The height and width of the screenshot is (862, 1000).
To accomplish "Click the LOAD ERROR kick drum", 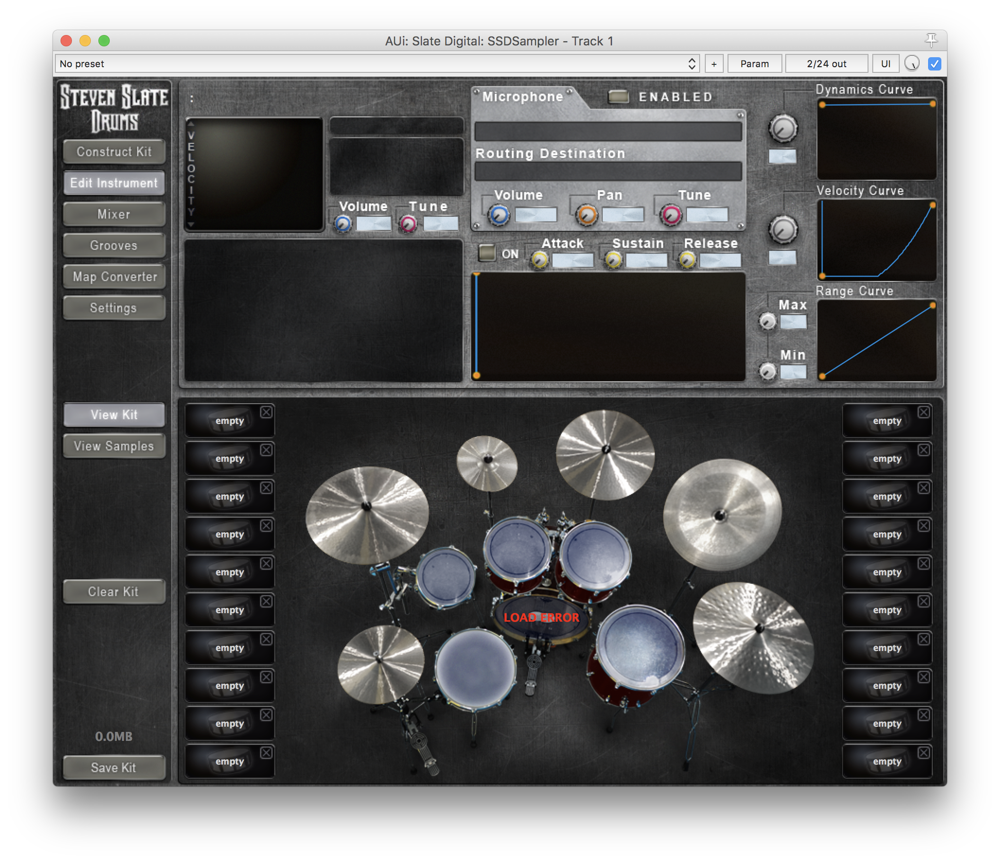I will [x=541, y=617].
